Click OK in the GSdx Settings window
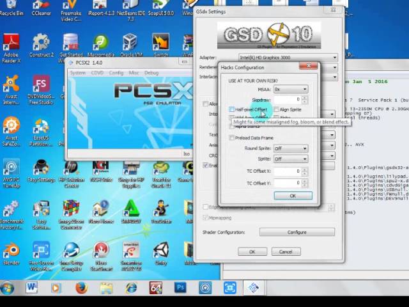This screenshot has height=307, width=409. (252, 251)
